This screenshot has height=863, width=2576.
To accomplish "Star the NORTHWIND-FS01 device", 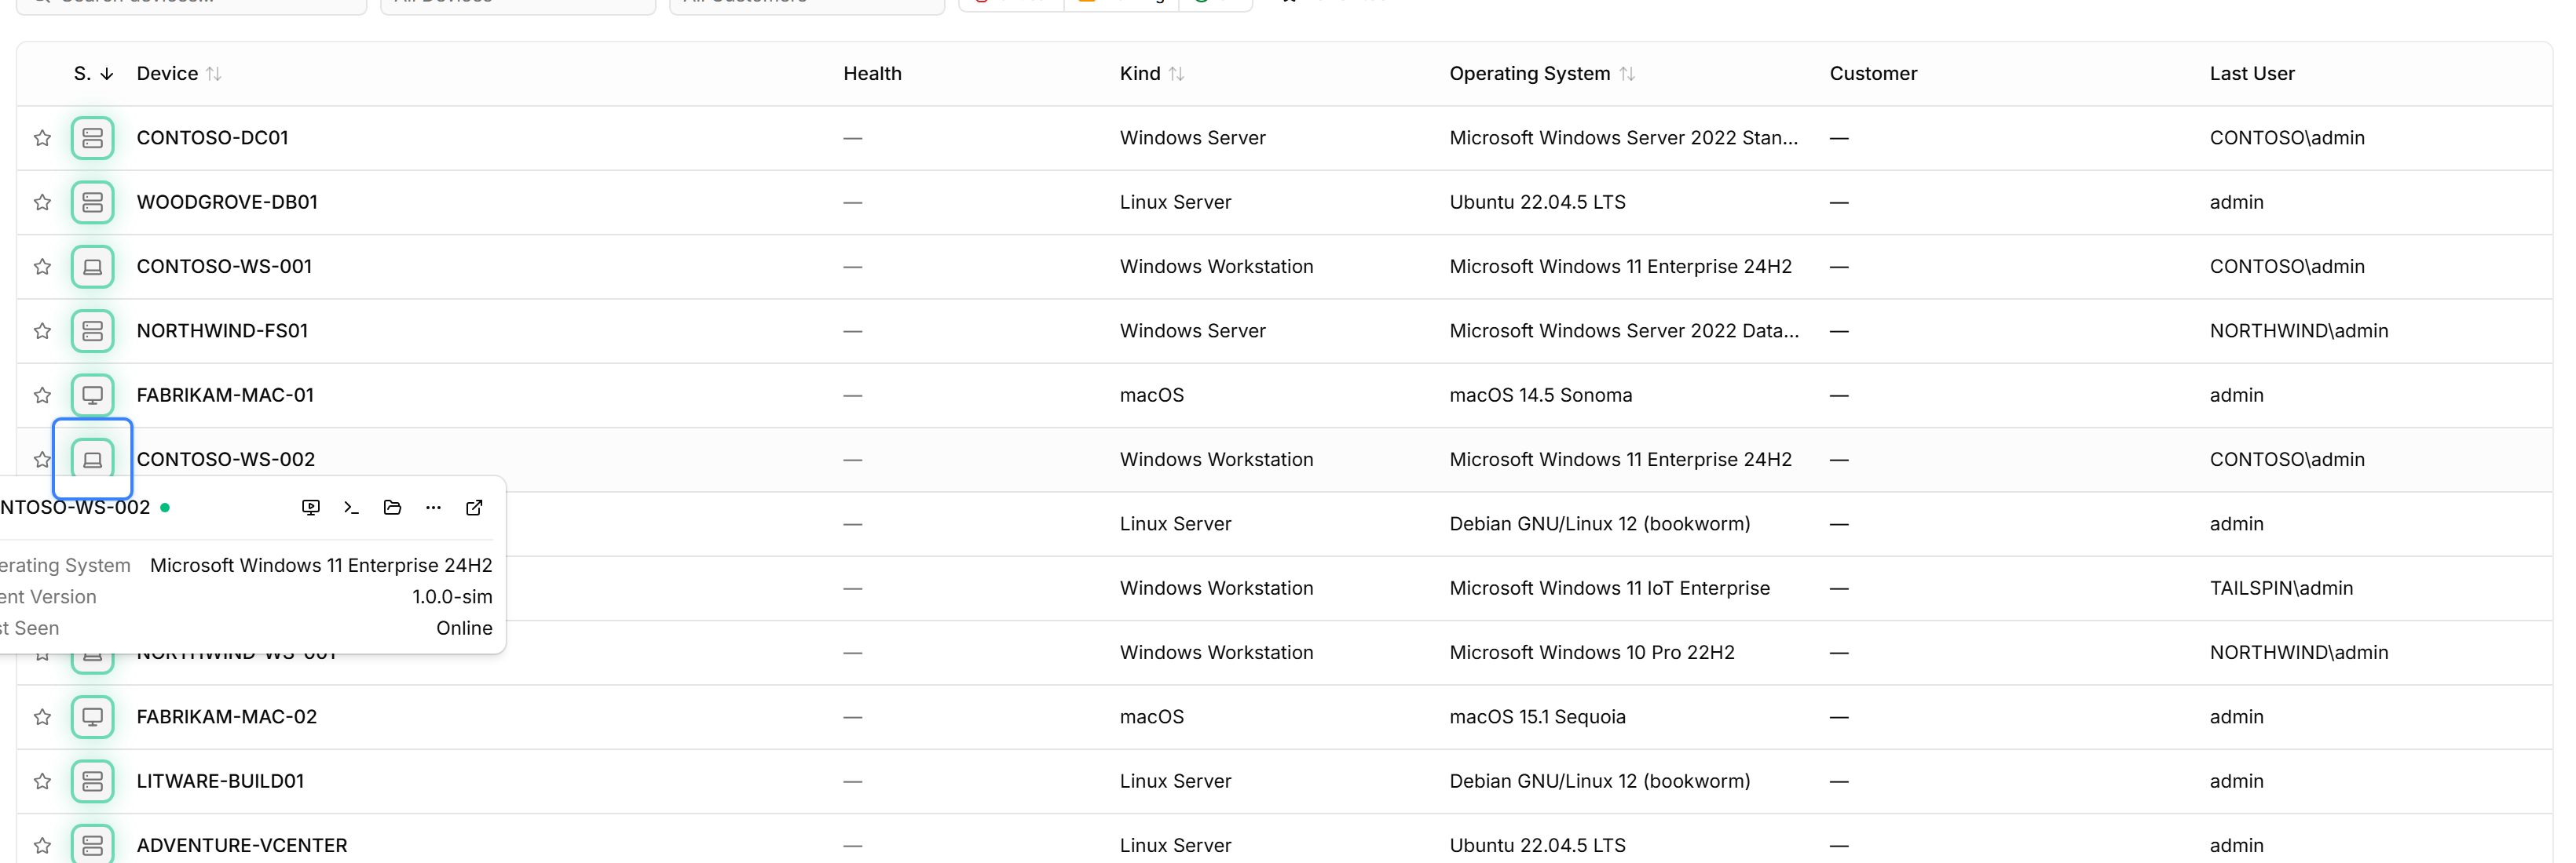I will pos(42,330).
